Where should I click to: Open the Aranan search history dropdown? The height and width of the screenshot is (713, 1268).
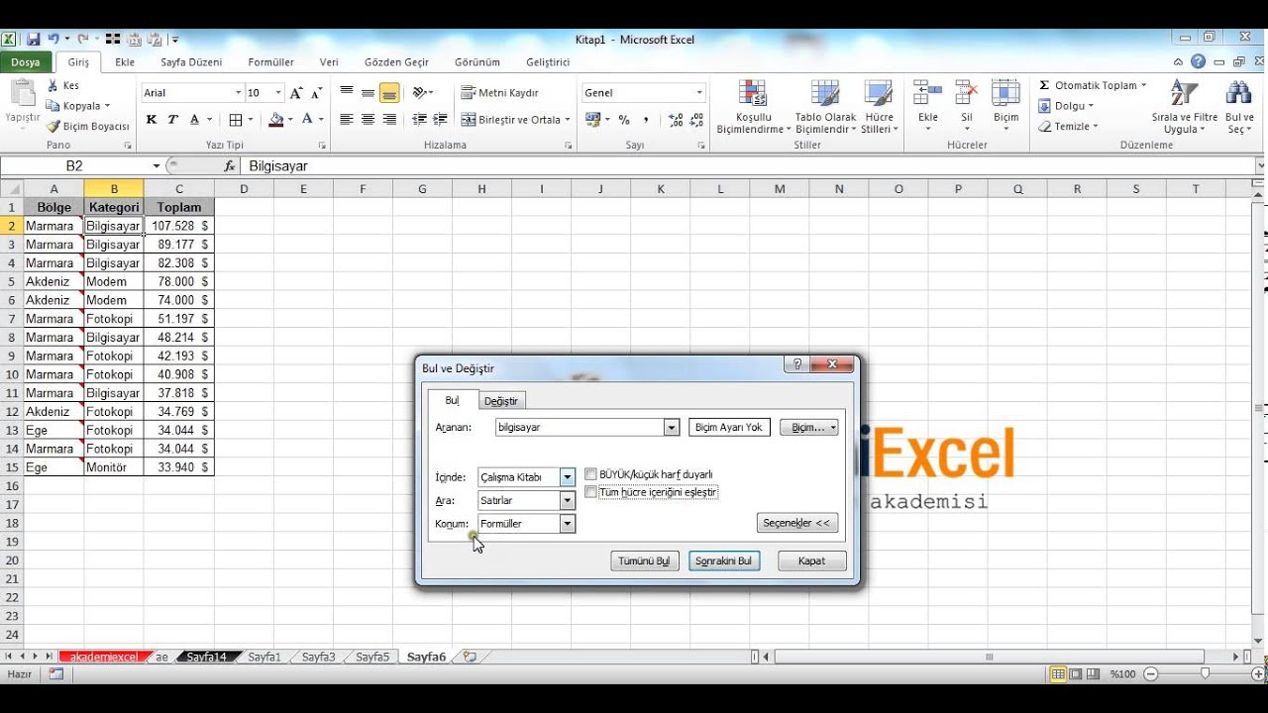pos(672,428)
